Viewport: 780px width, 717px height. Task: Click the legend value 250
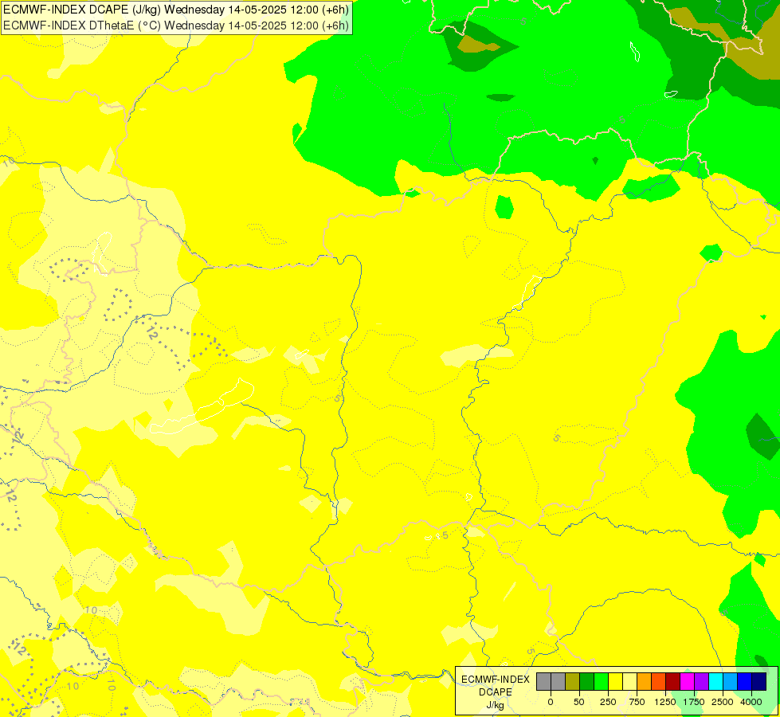click(x=608, y=702)
